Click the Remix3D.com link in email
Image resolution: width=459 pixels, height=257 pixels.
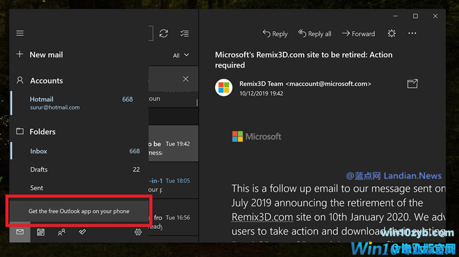262,217
